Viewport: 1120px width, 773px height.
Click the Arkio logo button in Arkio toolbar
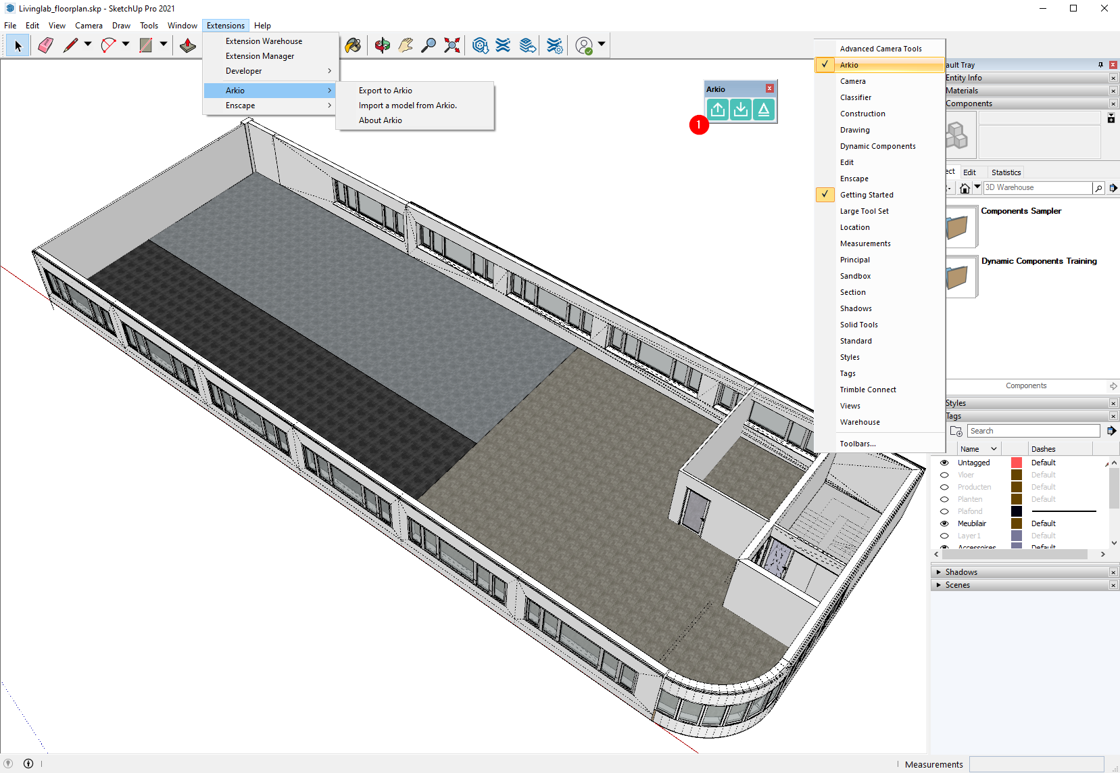coord(764,110)
